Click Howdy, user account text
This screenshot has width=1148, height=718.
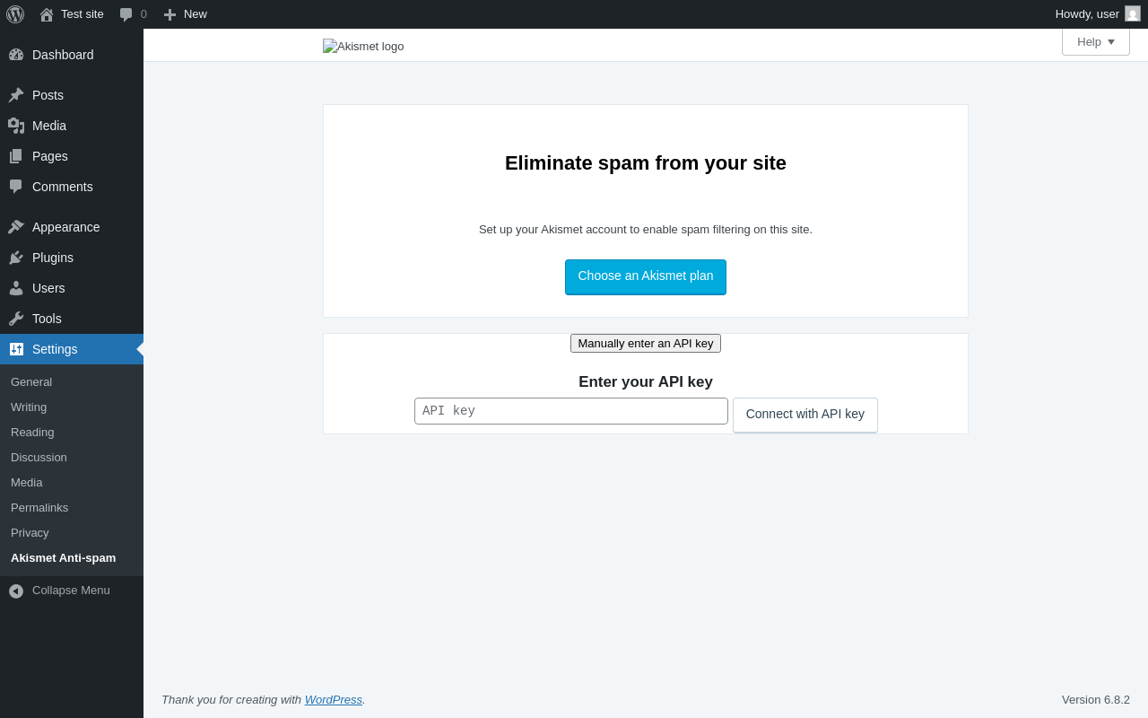pyautogui.click(x=1087, y=14)
